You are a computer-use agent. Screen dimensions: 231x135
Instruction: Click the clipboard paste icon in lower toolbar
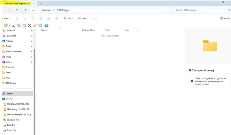(x=24, y=25)
